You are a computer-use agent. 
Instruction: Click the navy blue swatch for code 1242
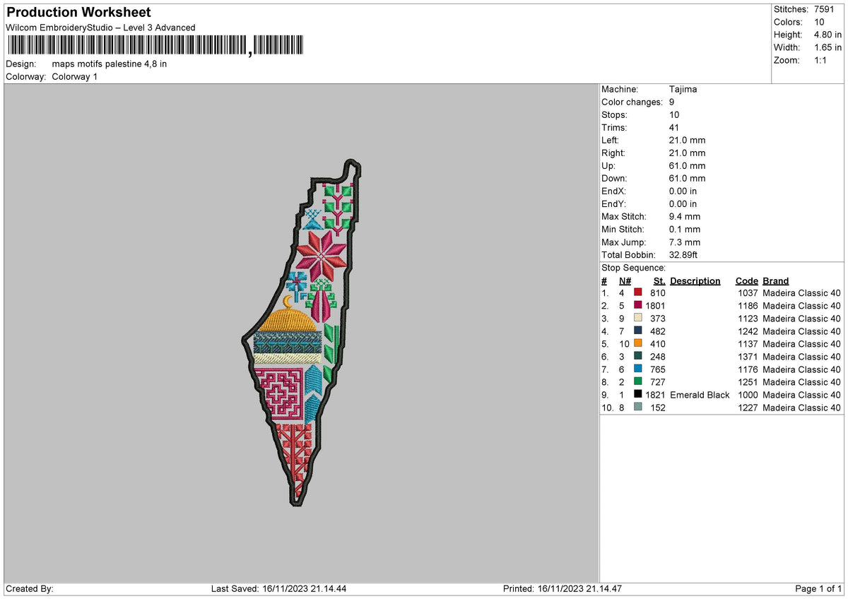(x=638, y=331)
